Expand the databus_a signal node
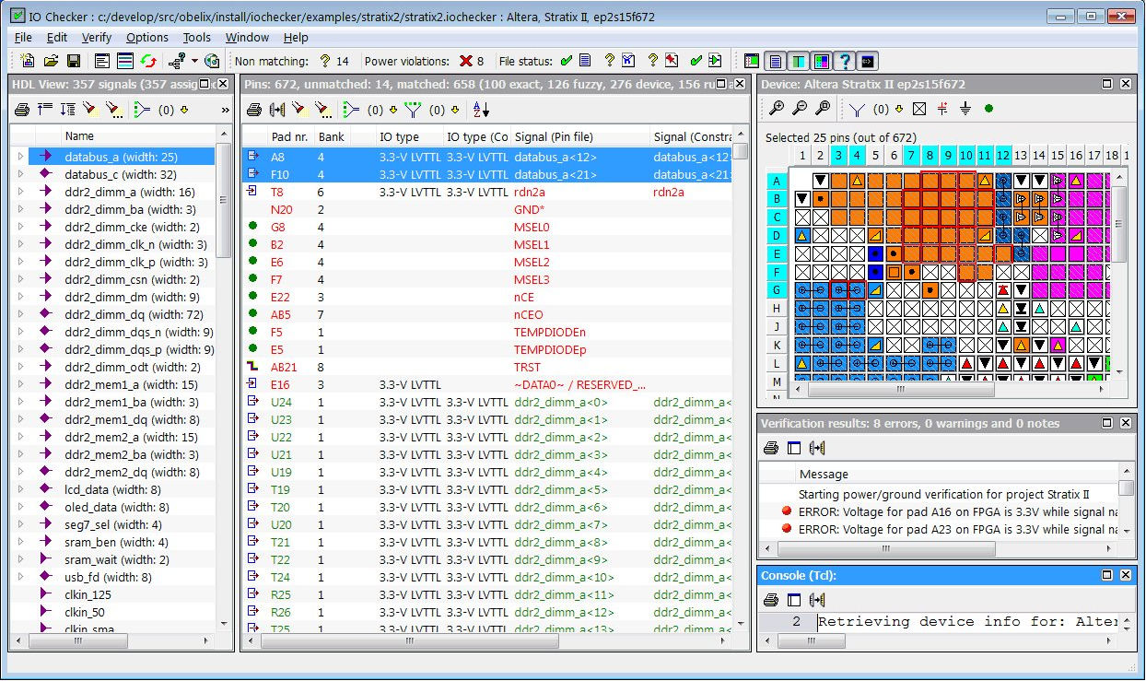This screenshot has height=681, width=1146. pos(20,157)
